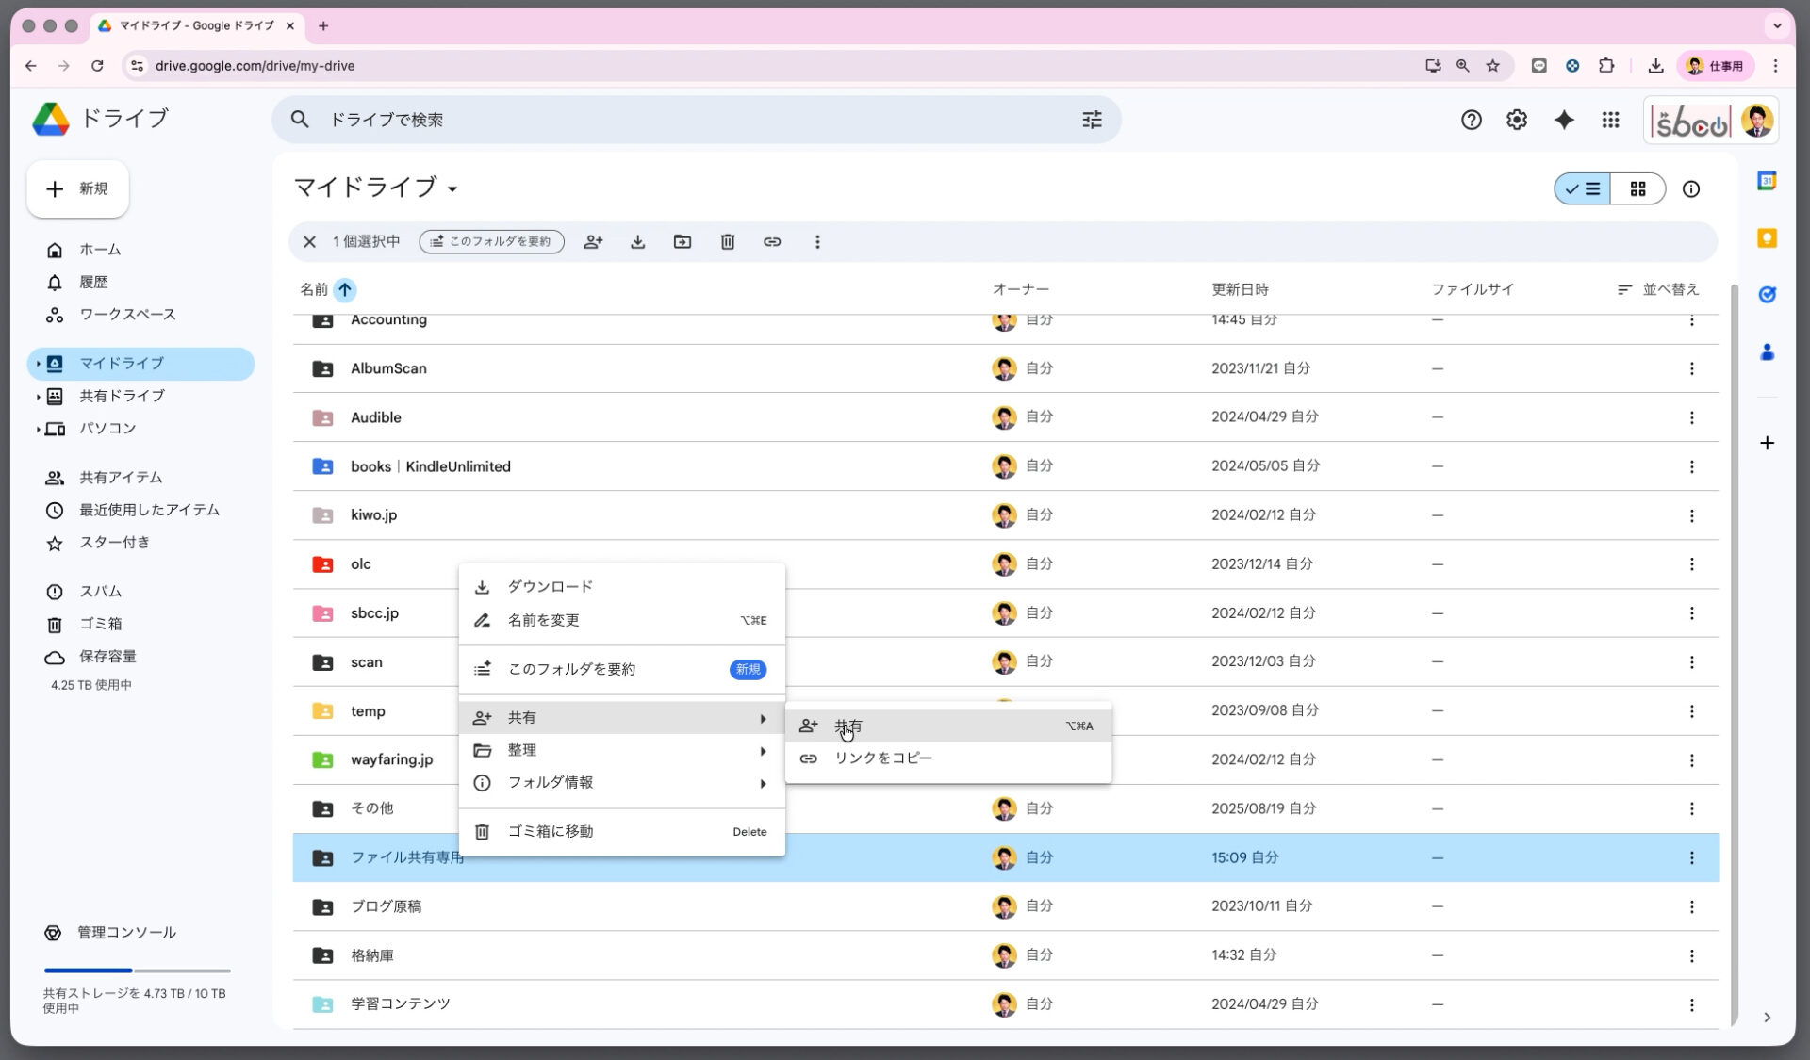Click the download icon in the selection toolbar
Screen dimensions: 1810x1060
tap(638, 242)
